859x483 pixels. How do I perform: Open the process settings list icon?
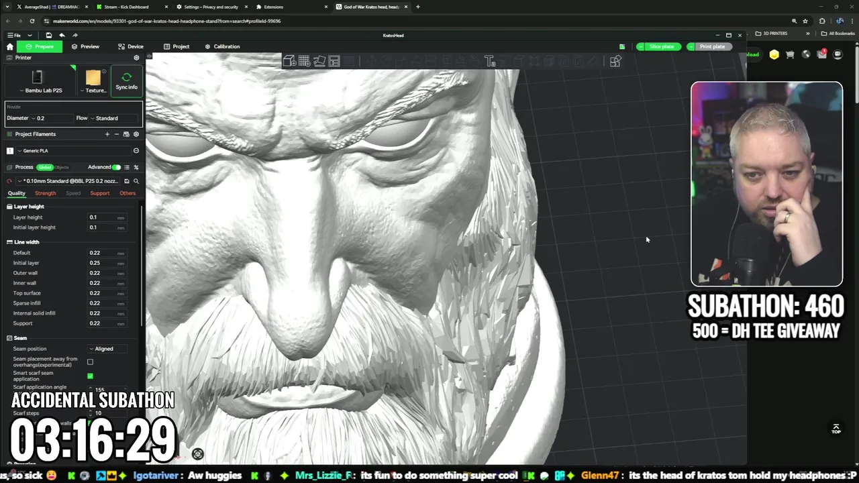coord(128,167)
